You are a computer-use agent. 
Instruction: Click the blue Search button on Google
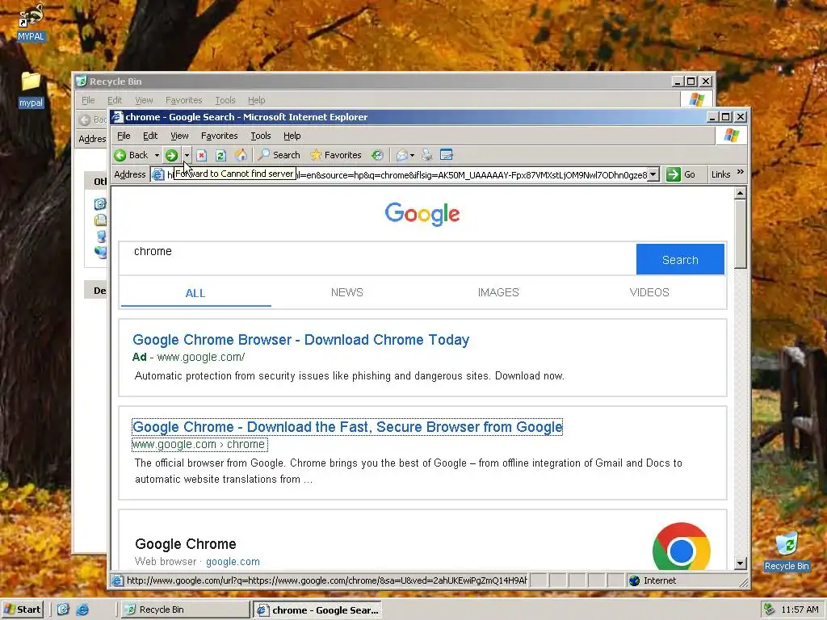coord(680,259)
